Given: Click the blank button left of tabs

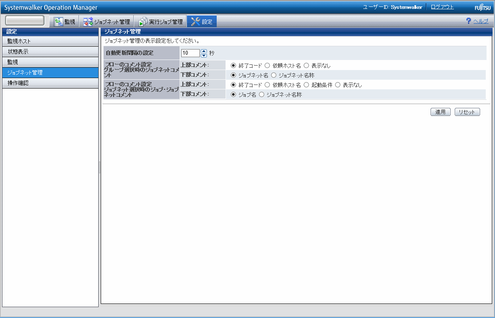Looking at the screenshot, I should click(25, 21).
